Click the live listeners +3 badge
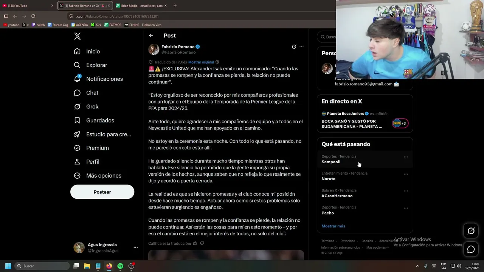Image resolution: width=484 pixels, height=272 pixels. (400, 124)
